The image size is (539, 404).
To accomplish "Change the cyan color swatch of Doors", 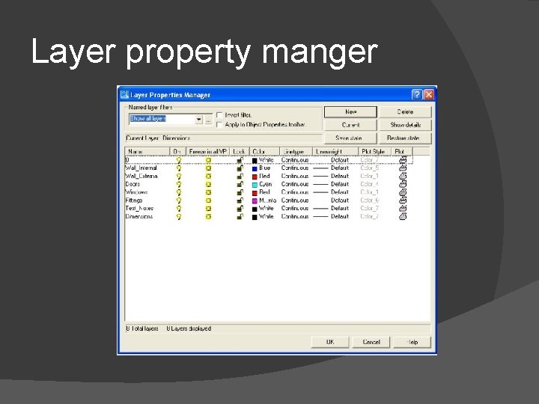I will [x=255, y=185].
